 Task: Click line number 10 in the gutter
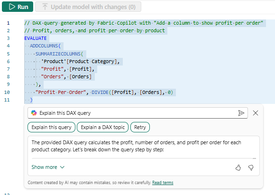tap(7, 93)
